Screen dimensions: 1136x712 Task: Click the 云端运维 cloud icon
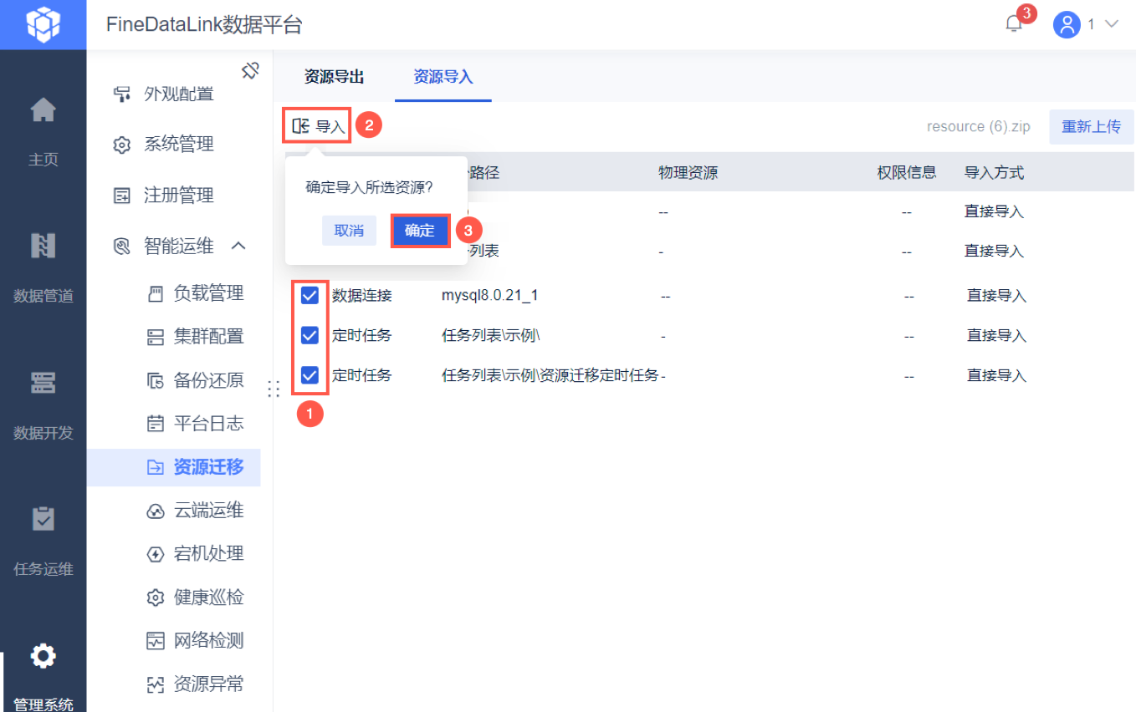pyautogui.click(x=156, y=511)
